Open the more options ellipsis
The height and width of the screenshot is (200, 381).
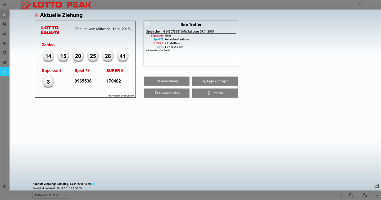coord(376,195)
